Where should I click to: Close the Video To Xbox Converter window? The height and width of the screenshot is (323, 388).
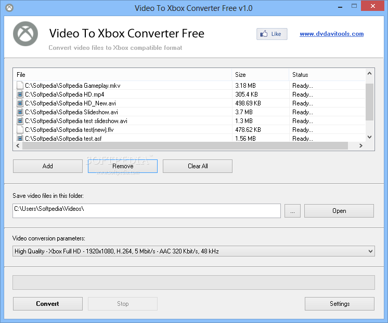coord(373,6)
